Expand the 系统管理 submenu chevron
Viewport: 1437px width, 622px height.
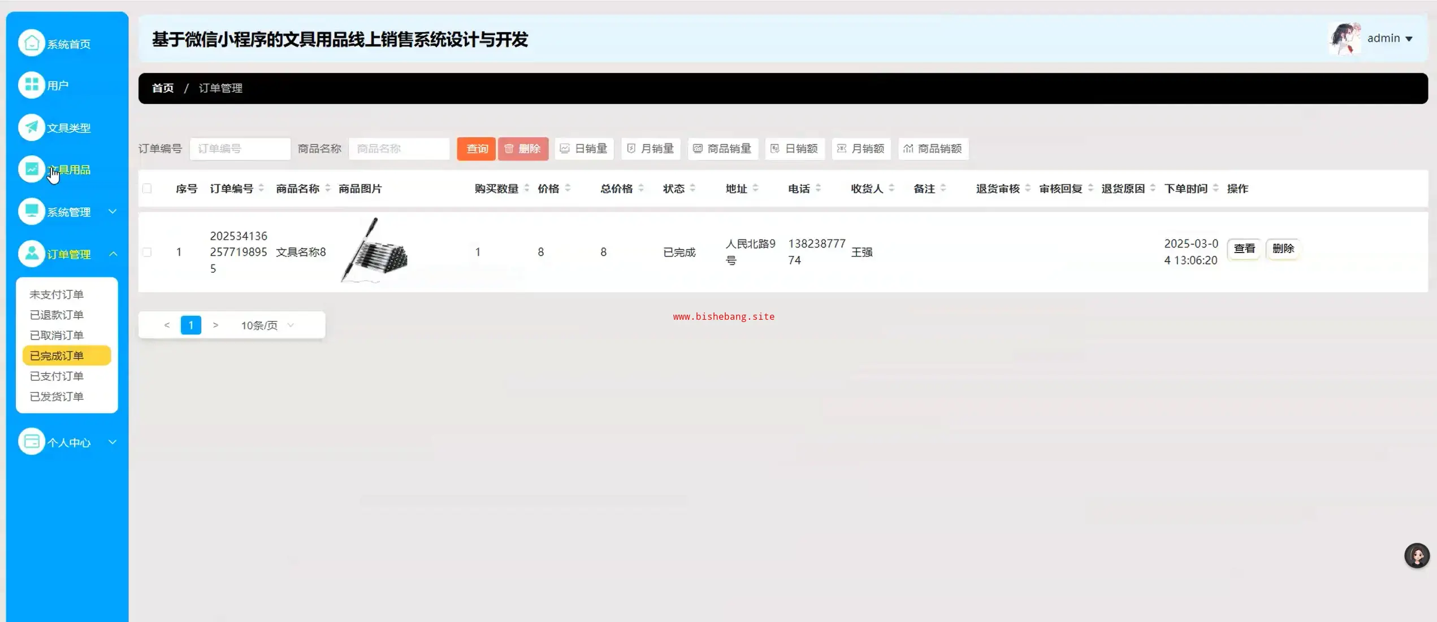pyautogui.click(x=112, y=211)
